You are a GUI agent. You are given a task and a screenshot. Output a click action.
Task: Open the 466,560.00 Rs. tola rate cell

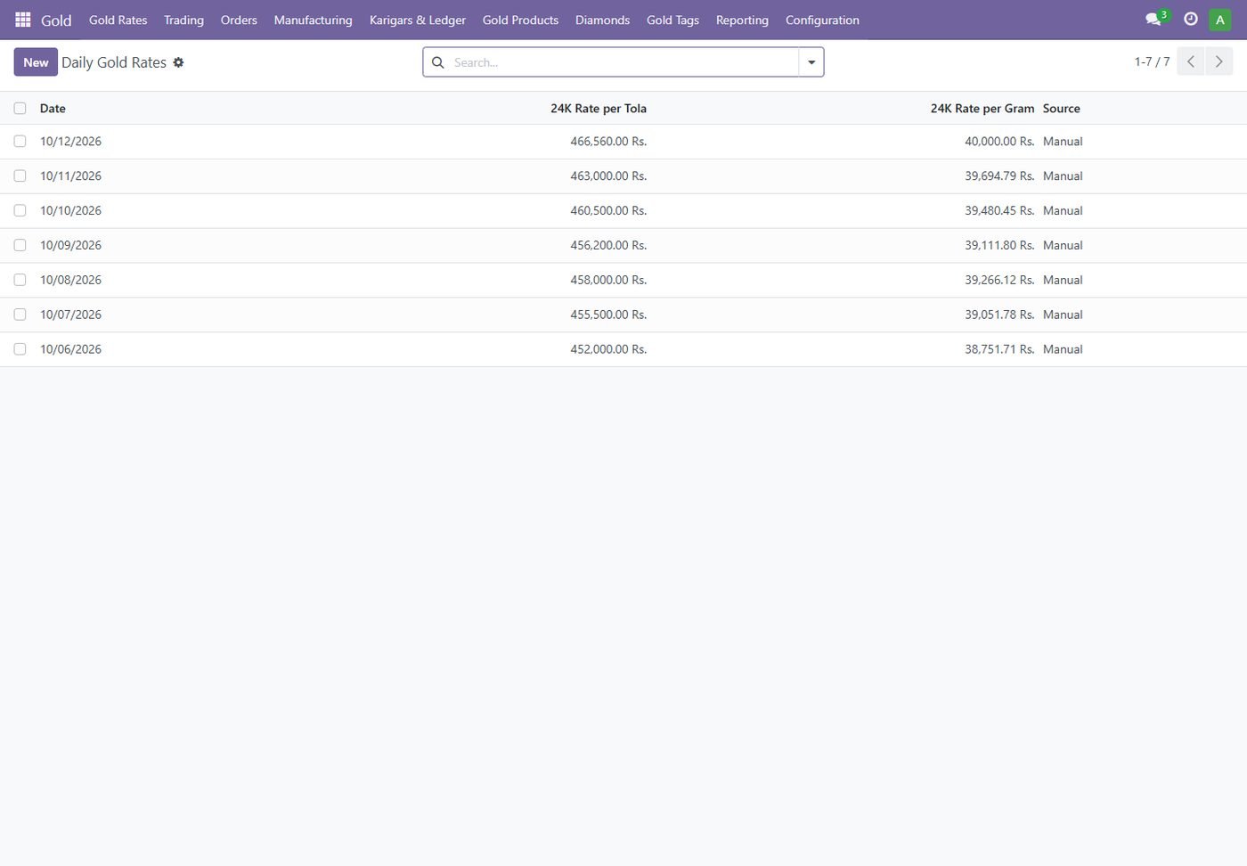point(608,142)
